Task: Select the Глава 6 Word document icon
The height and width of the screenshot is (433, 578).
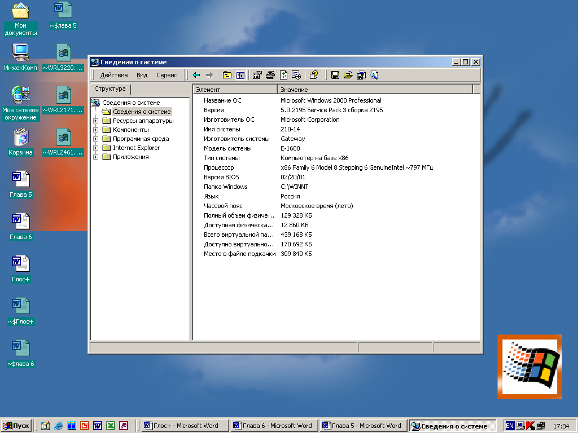Action: point(21,227)
